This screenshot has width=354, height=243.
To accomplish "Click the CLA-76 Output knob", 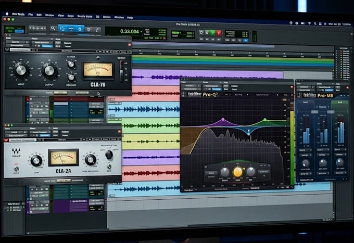I will (x=49, y=71).
